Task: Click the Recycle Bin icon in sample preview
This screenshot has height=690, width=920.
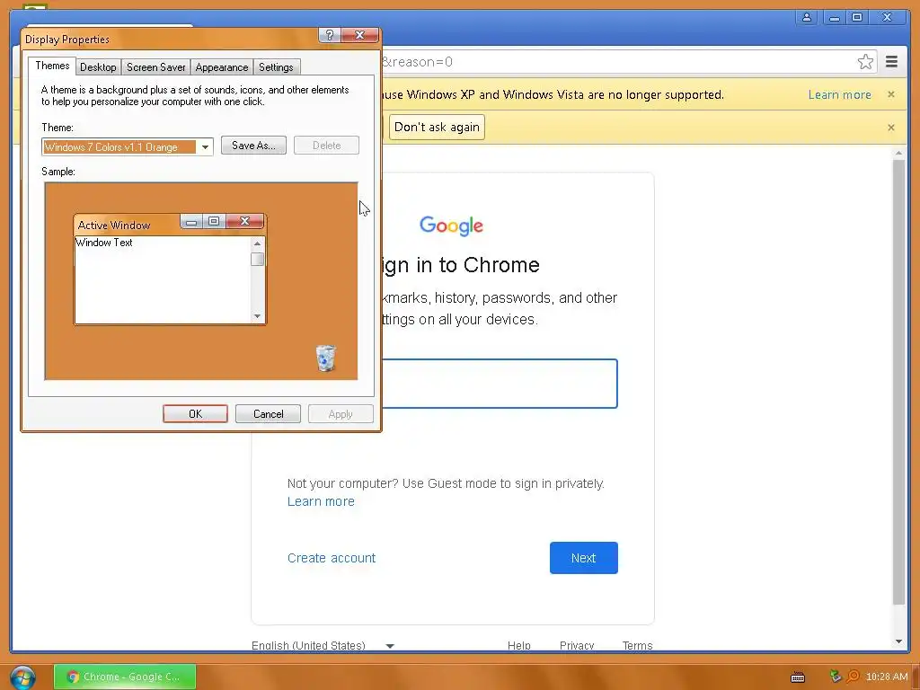Action: point(325,358)
